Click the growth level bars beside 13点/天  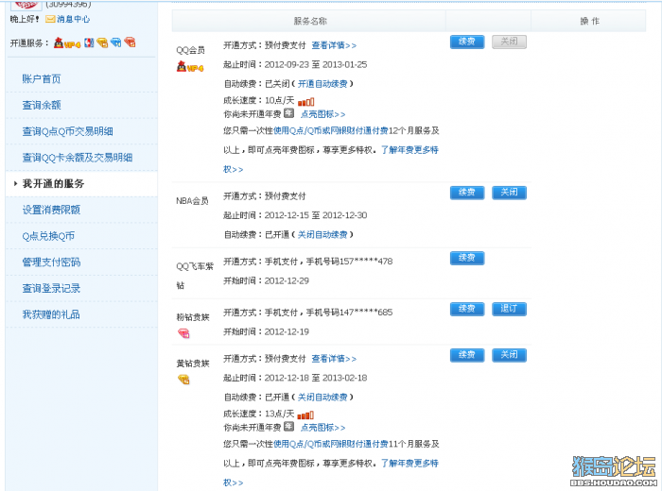tap(305, 415)
